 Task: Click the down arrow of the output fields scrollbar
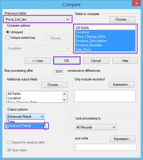point(64,100)
